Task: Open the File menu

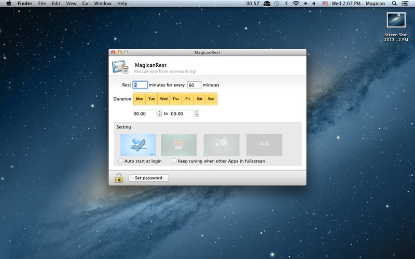Action: coord(42,4)
